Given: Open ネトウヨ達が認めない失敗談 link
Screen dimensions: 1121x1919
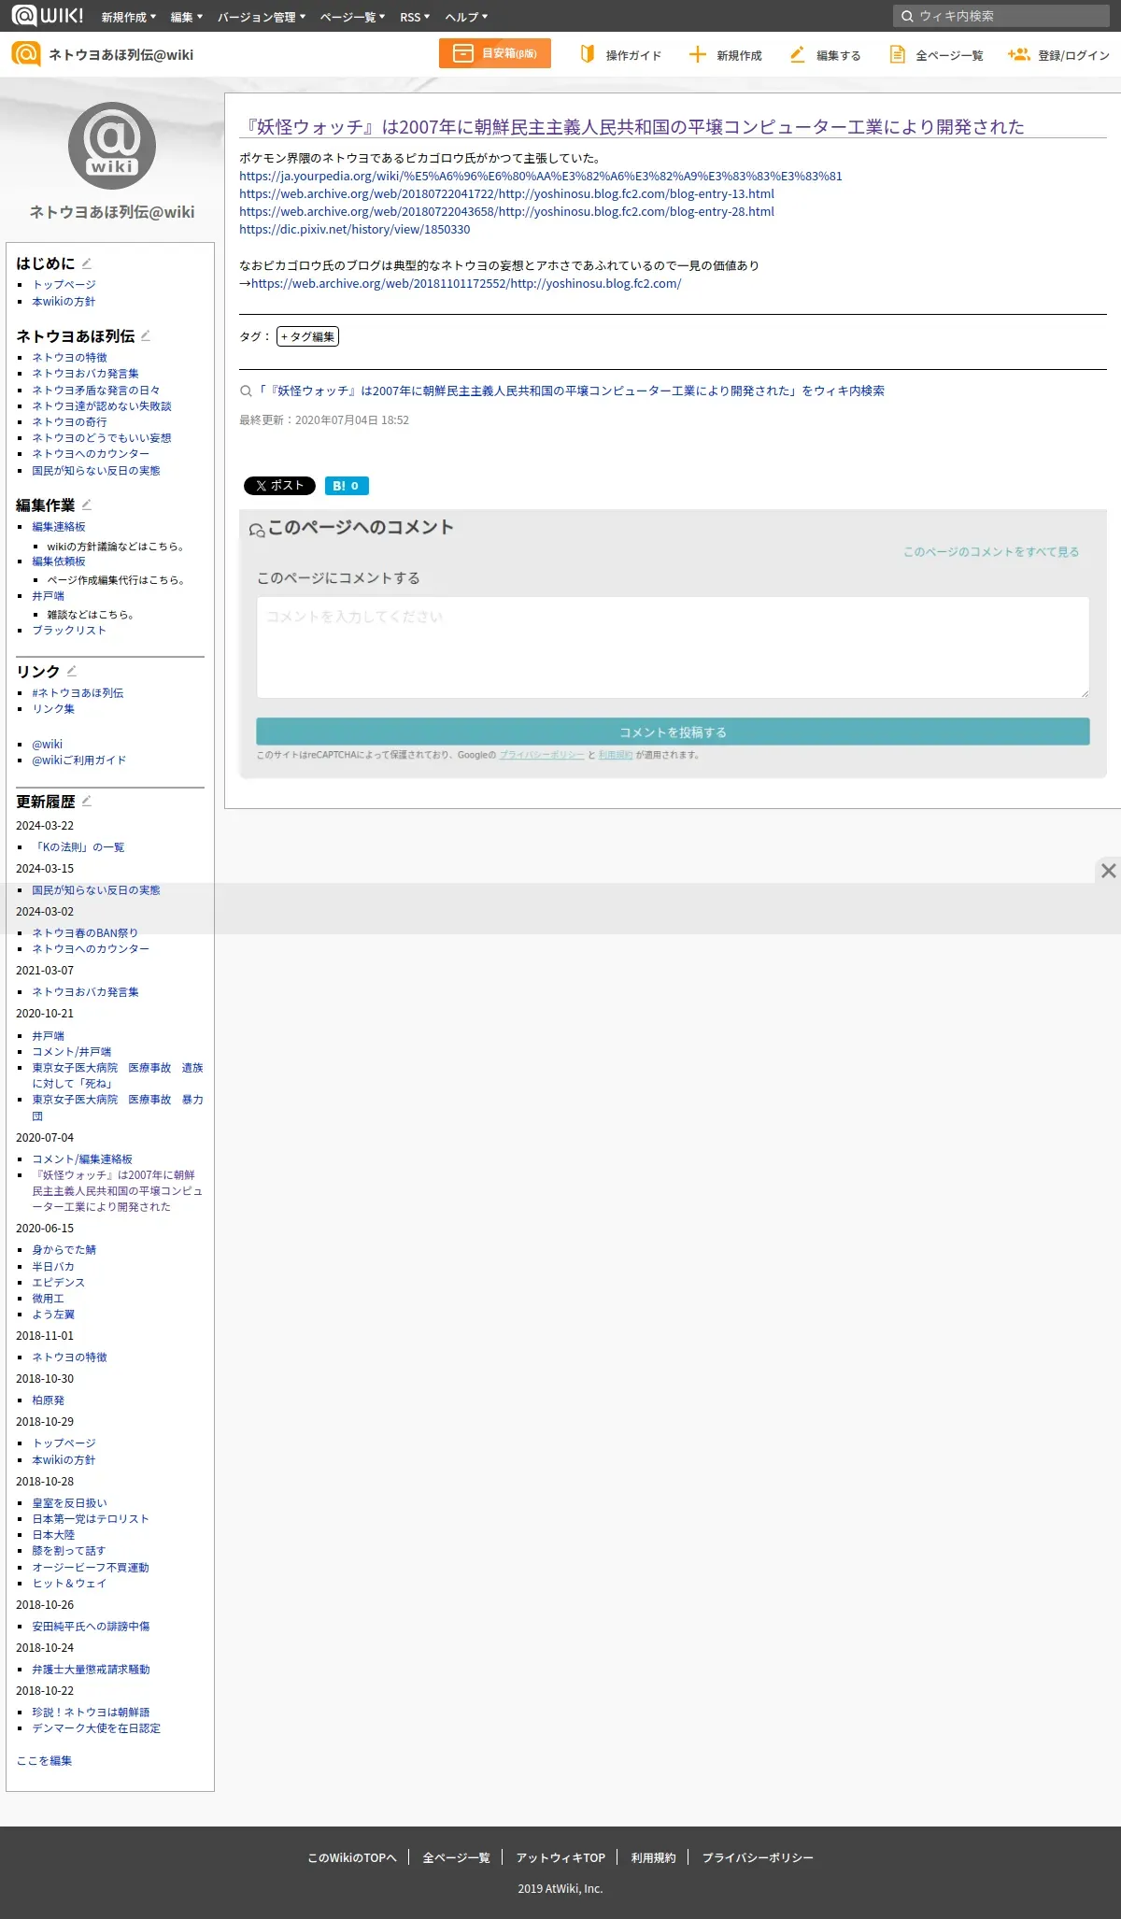Looking at the screenshot, I should tap(102, 405).
